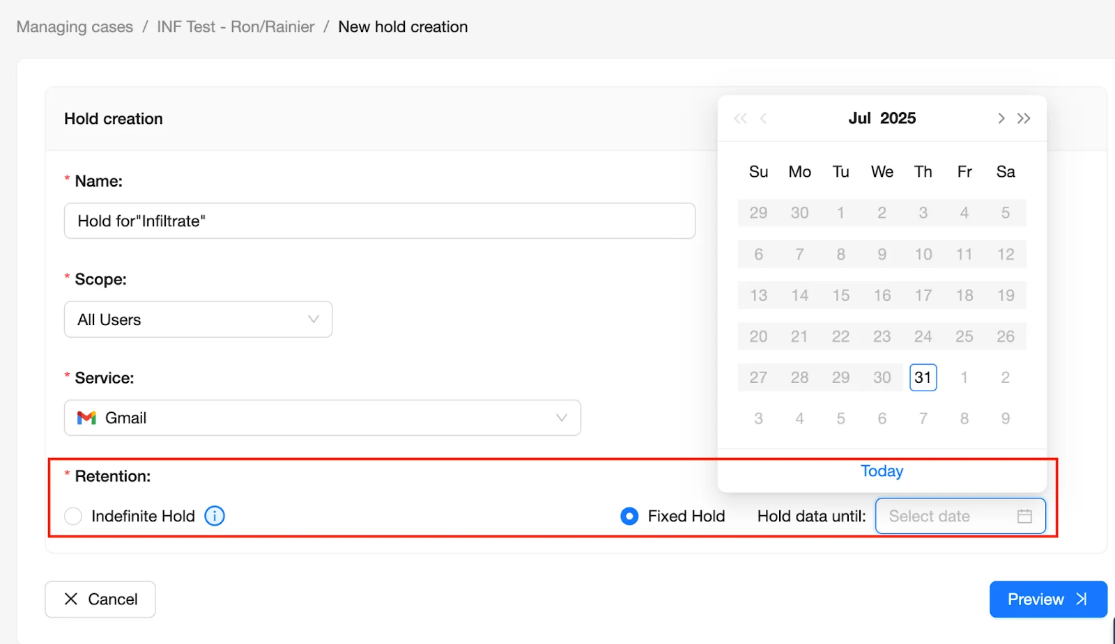Click the X icon on Cancel button
1115x644 pixels.
click(71, 599)
